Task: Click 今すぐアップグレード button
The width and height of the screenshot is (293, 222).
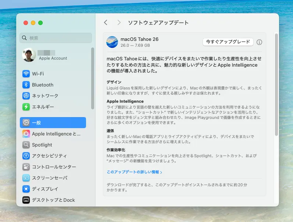Action: point(228,42)
